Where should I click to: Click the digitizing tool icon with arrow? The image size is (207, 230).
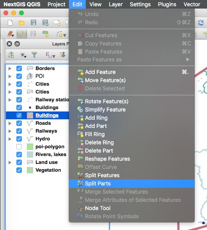(61, 34)
